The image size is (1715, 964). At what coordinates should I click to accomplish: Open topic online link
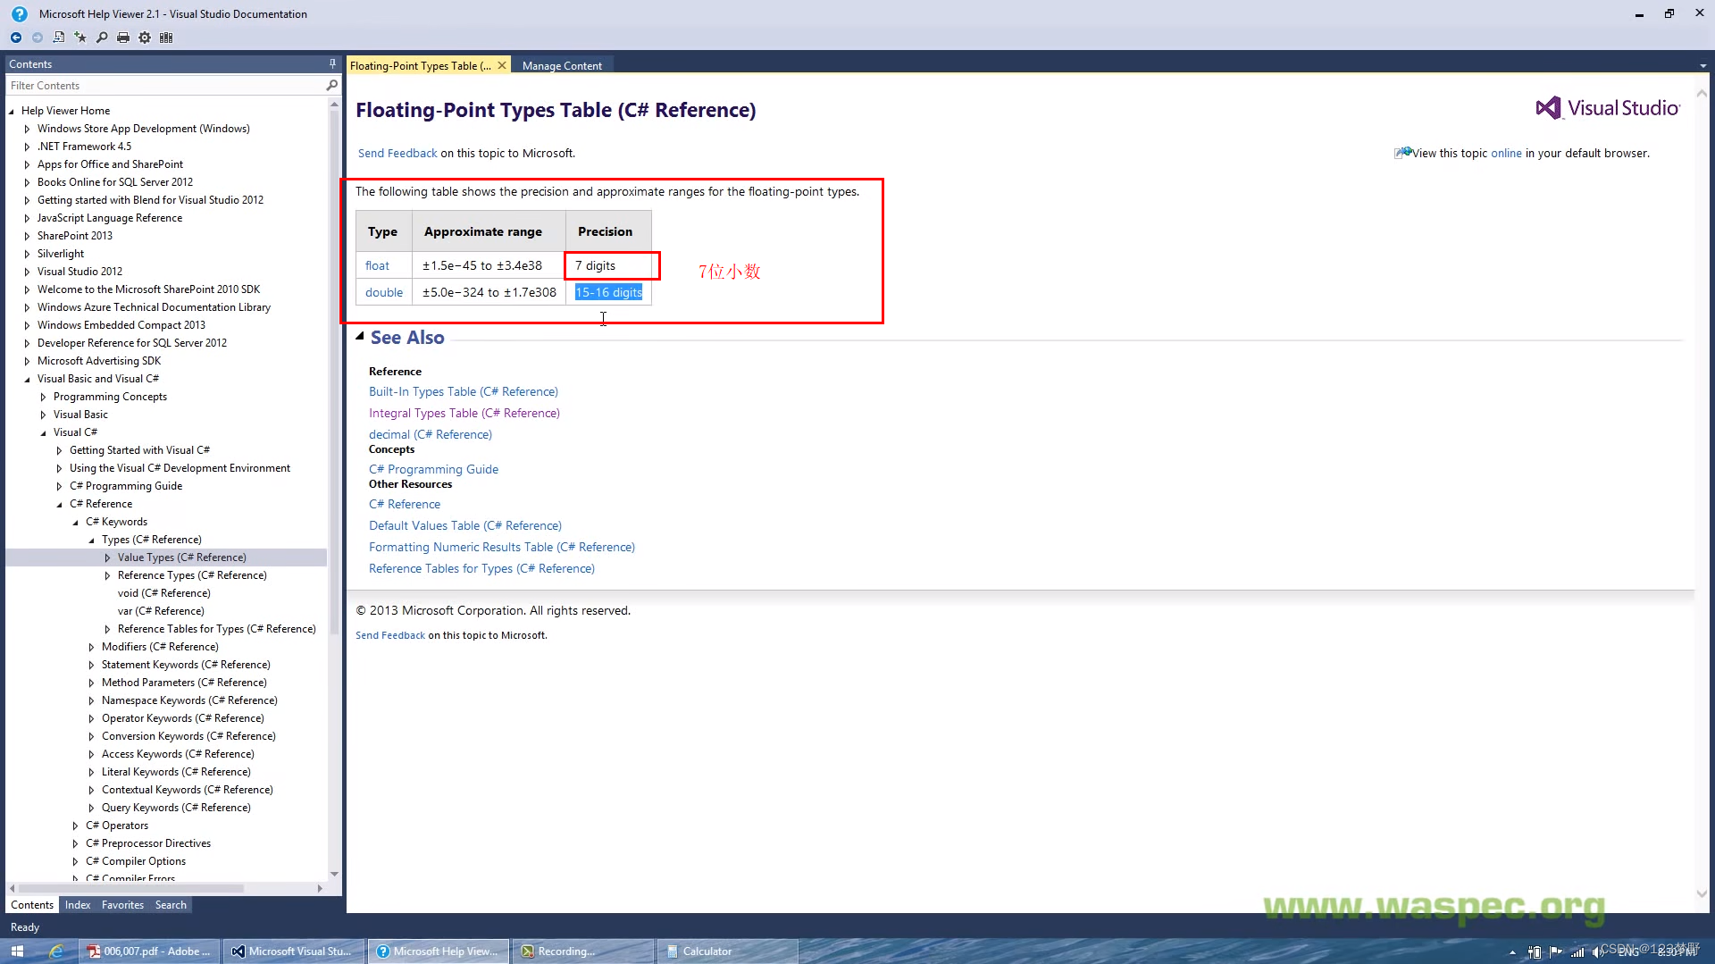pyautogui.click(x=1506, y=153)
